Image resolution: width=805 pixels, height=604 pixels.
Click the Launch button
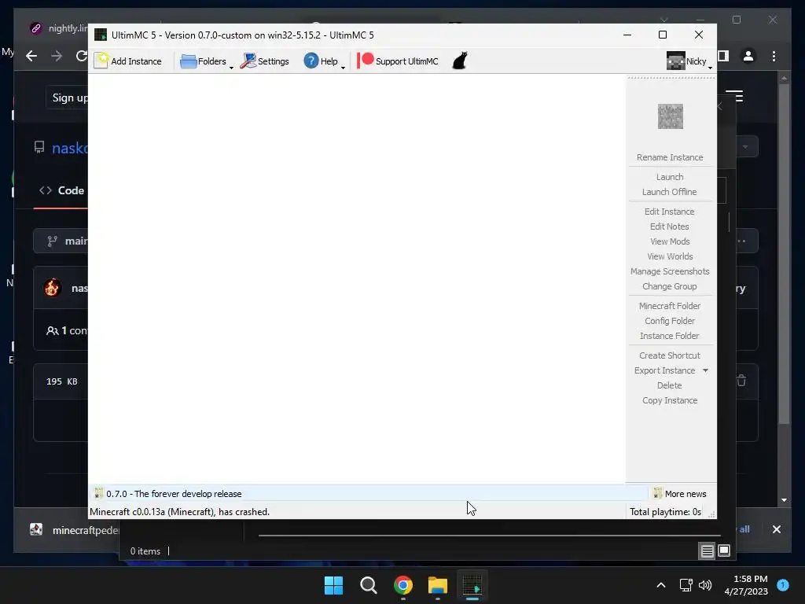670,177
